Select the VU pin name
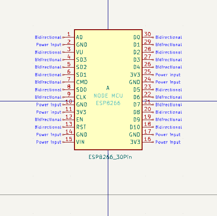This screenshot has width=217, height=216. (79, 52)
